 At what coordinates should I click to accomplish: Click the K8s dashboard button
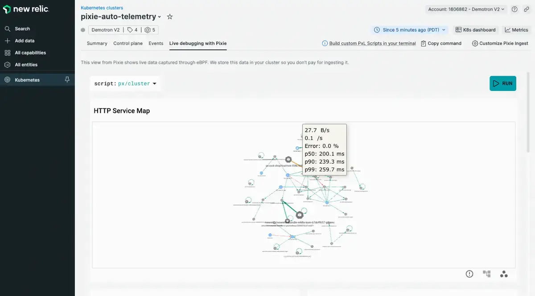476,30
